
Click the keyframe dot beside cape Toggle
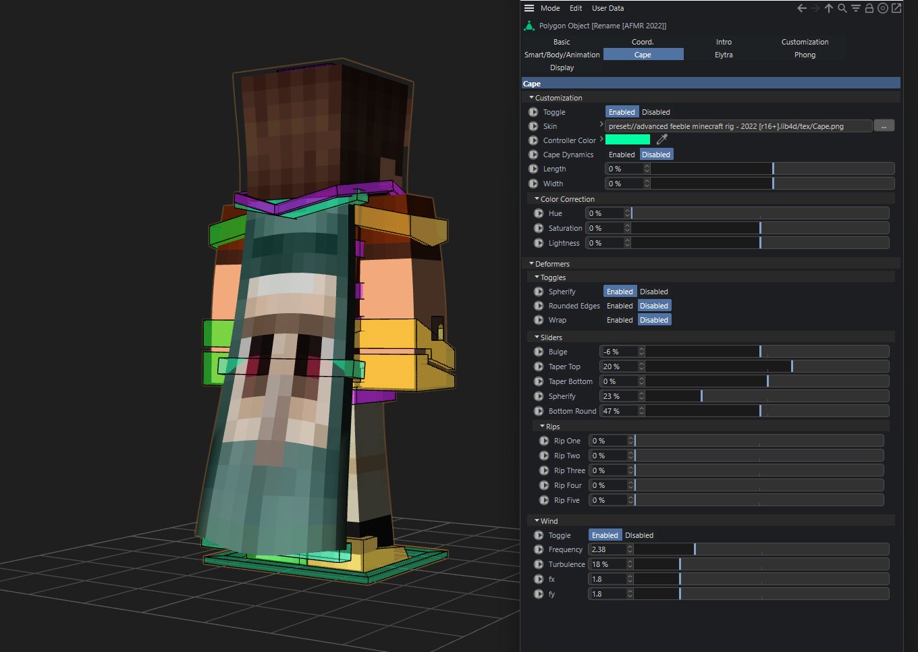(533, 112)
